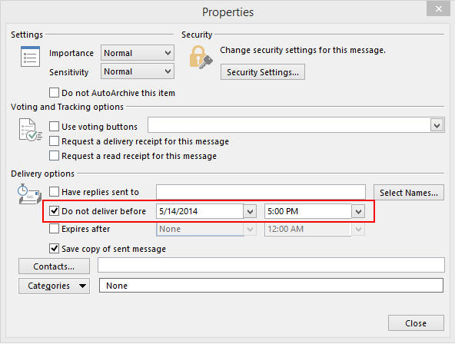Click the security padlock and key icon
455x344 pixels.
pyautogui.click(x=201, y=57)
